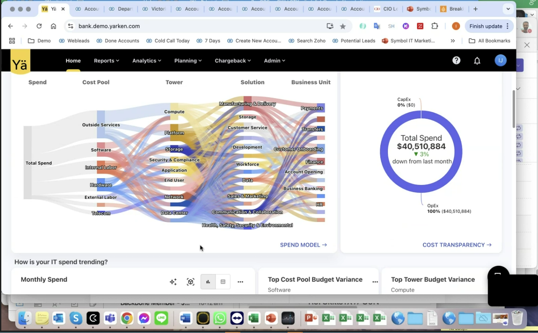Viewport: 538px width, 333px height.
Task: Open the tab search dropdown arrow
Action: 508,9
